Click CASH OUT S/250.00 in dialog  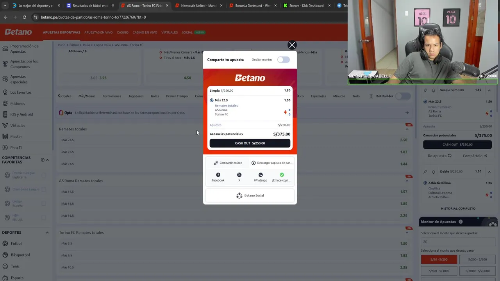point(250,143)
